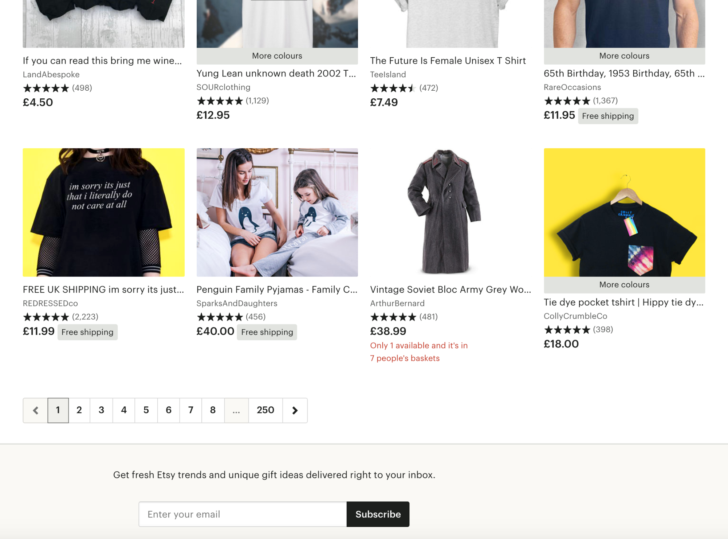Show more colours for Yung Lean shirt
The image size is (728, 539).
tap(277, 56)
